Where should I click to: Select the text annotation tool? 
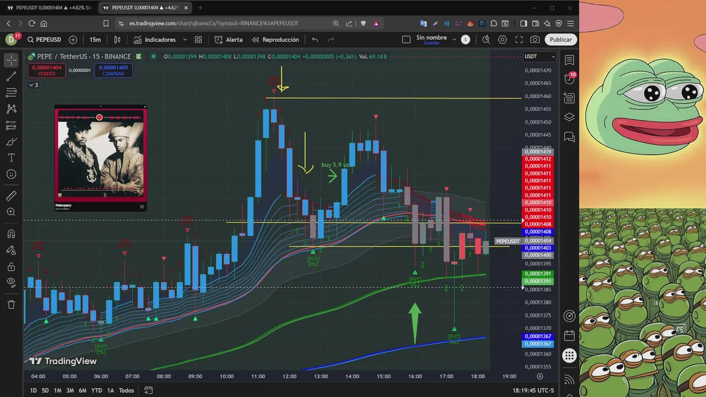[x=11, y=158]
